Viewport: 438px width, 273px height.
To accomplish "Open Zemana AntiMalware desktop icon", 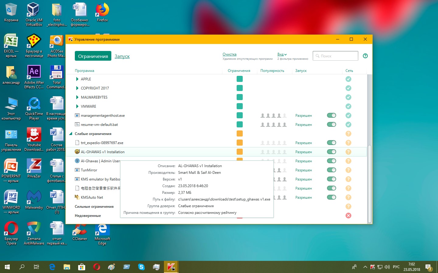I will 34,233.
